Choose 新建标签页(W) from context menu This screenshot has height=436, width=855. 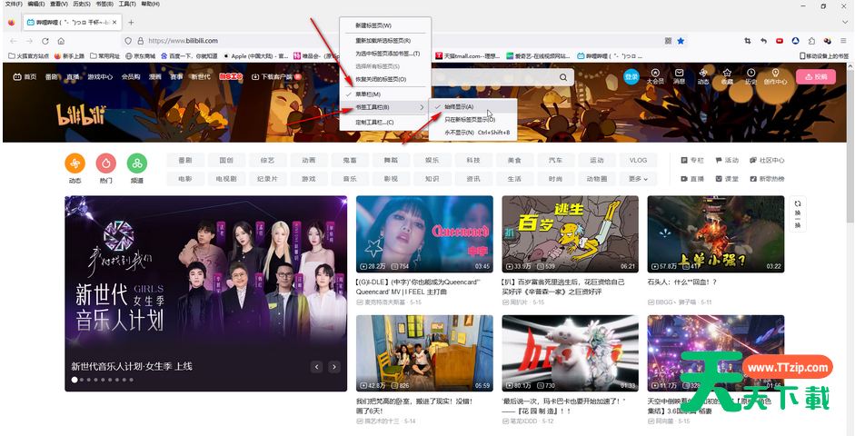385,25
